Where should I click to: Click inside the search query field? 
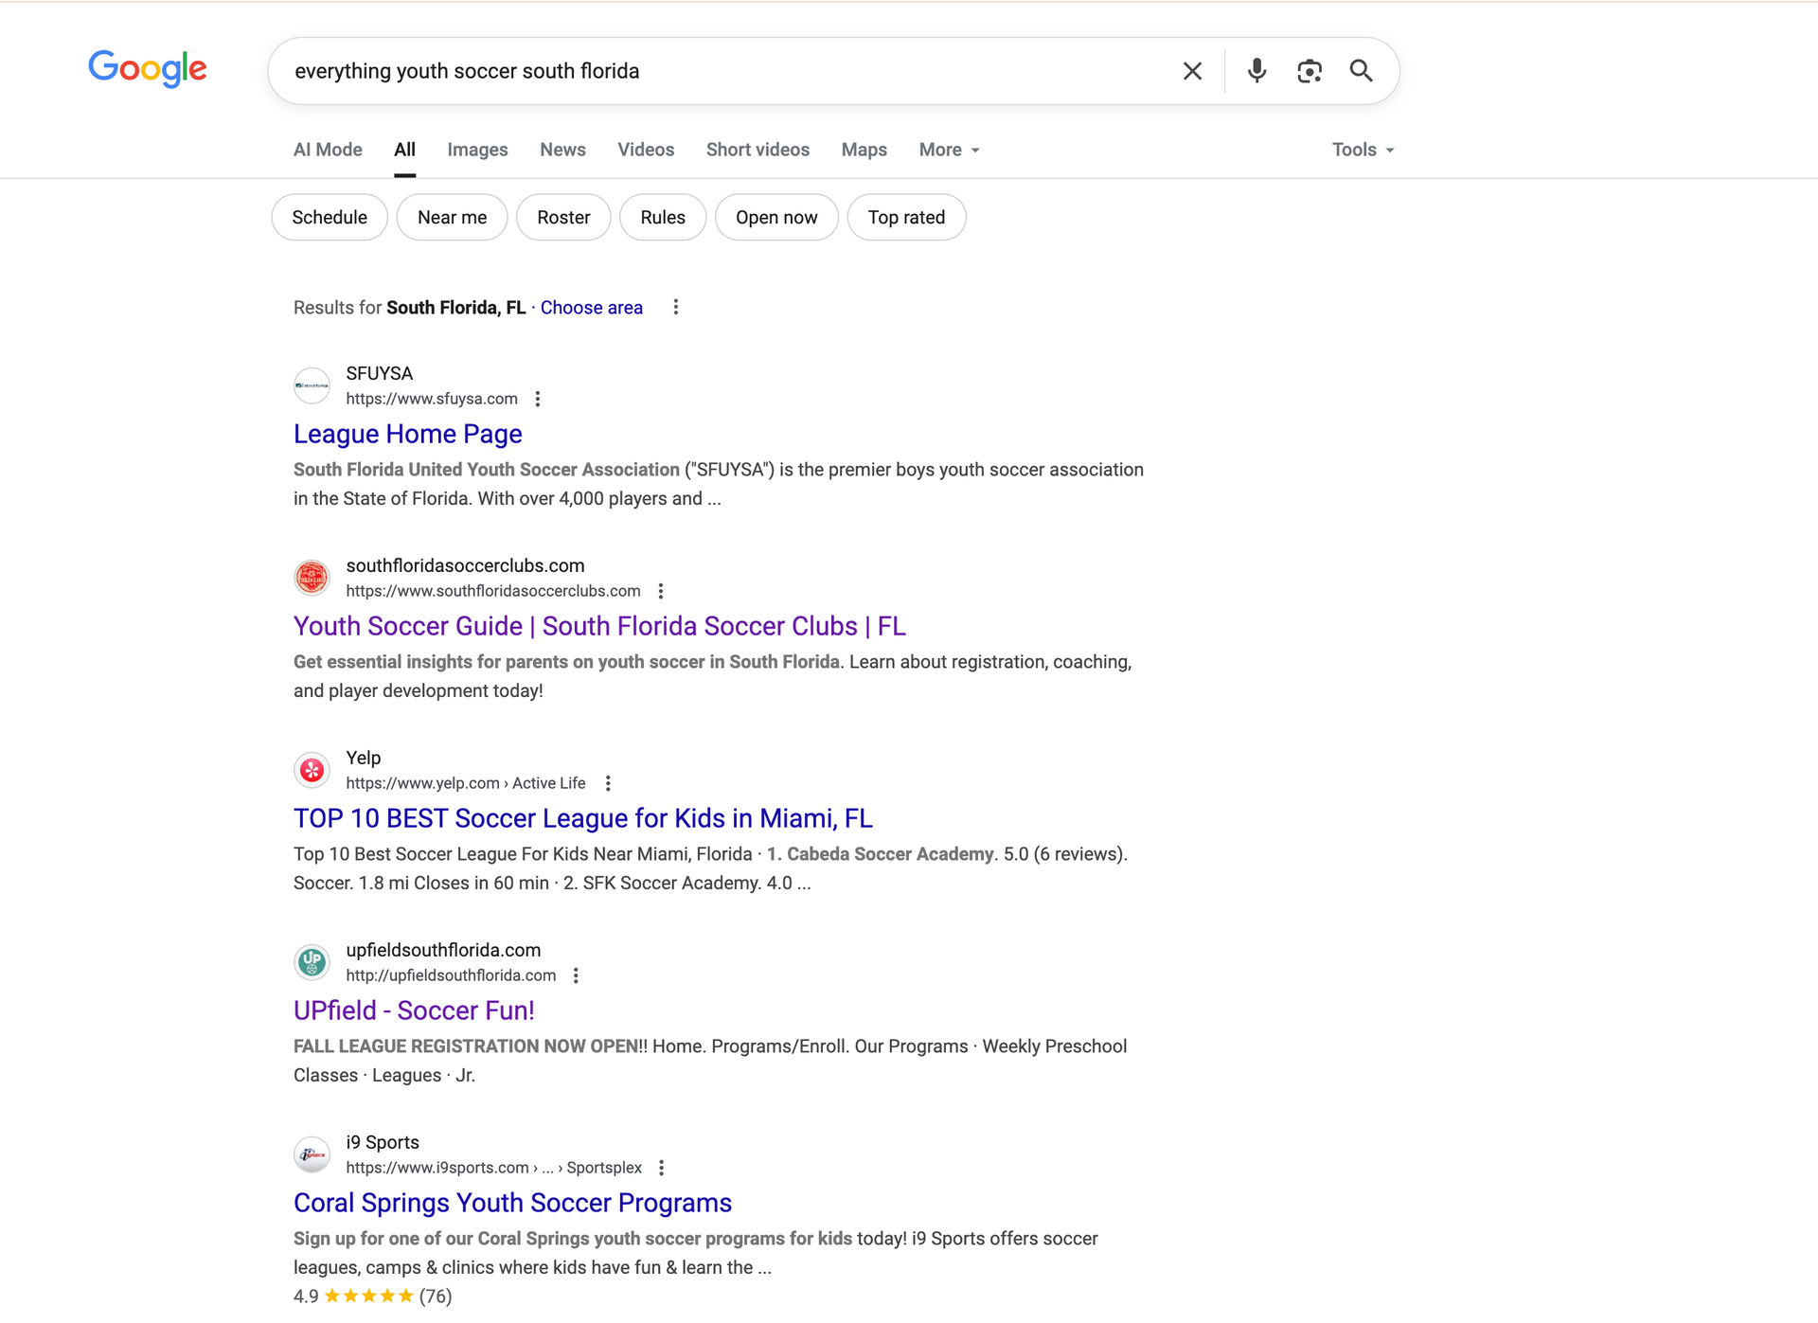click(724, 71)
